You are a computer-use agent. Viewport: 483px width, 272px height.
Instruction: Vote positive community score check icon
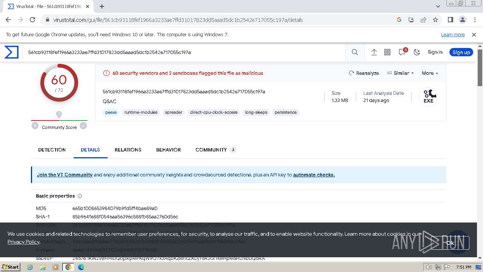tap(83, 126)
